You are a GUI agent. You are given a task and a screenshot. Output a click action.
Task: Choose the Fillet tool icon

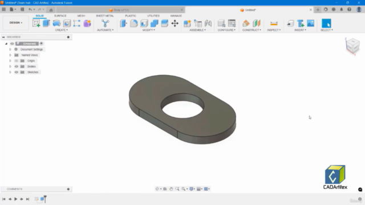[134, 23]
